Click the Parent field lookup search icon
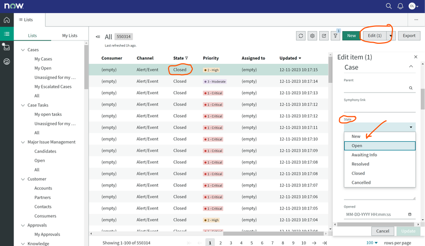Image resolution: width=425 pixels, height=246 pixels. click(411, 88)
